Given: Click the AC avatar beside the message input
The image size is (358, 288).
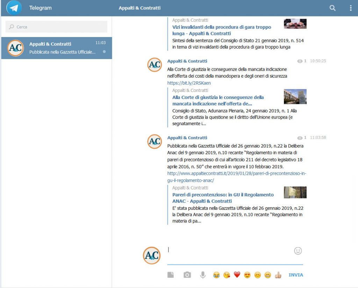Looking at the screenshot, I should [152, 255].
